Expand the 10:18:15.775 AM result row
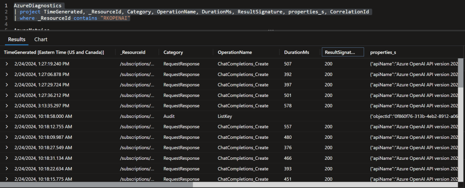465x188 pixels. point(7,179)
